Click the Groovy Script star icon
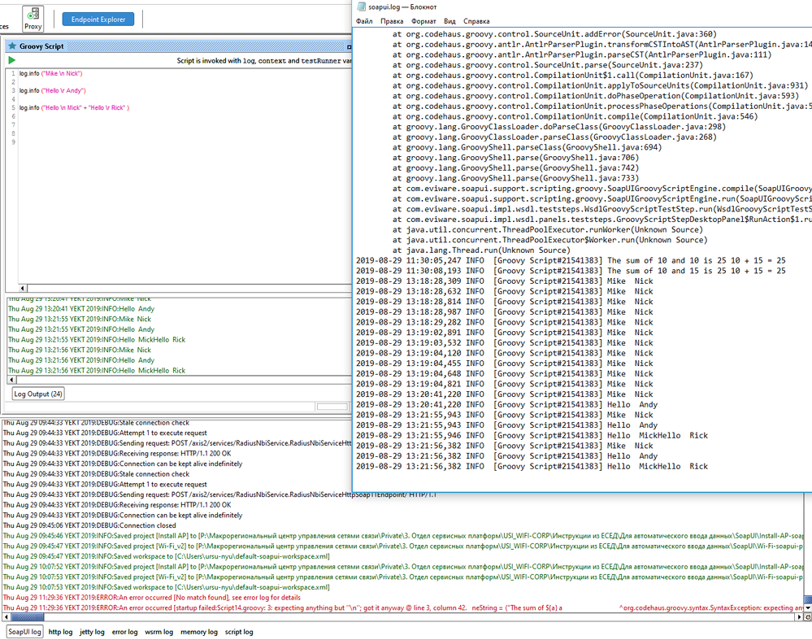This screenshot has height=640, width=812. tap(11, 47)
